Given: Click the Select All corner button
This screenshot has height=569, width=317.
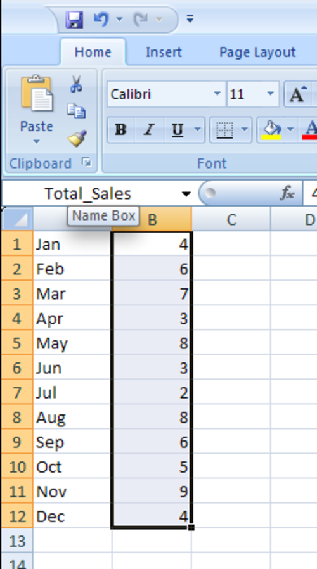Looking at the screenshot, I should click(17, 219).
